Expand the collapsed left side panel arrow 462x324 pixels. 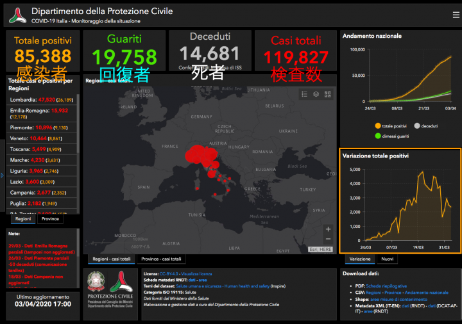(x=2, y=175)
